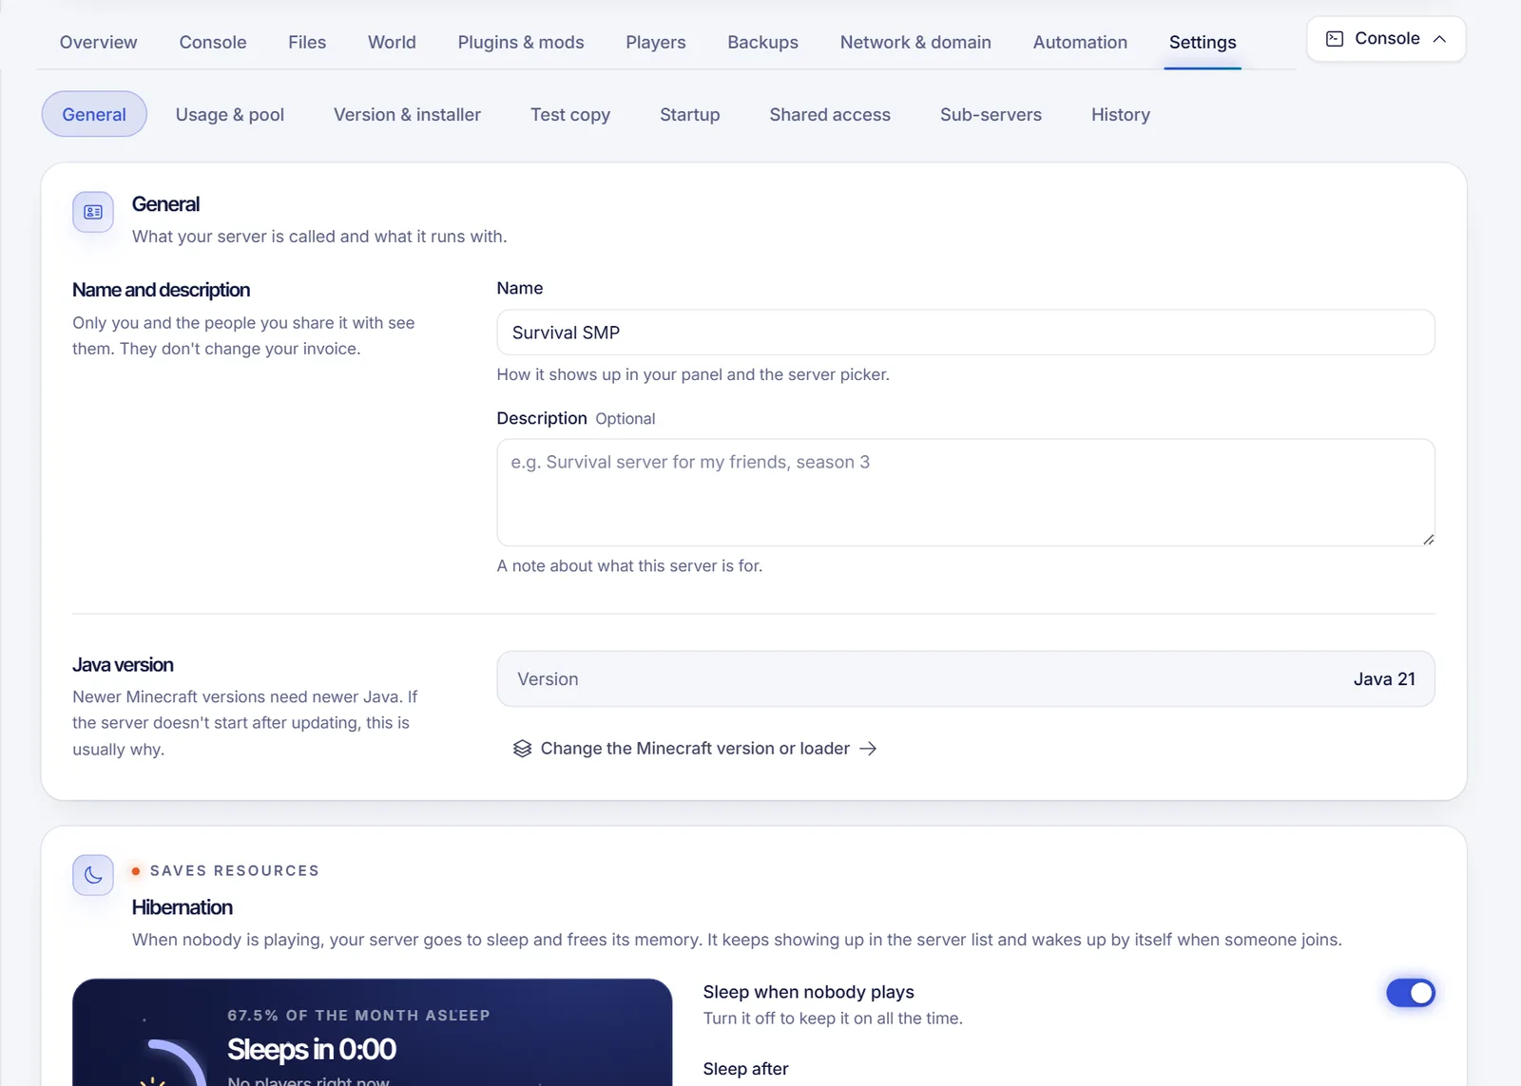Image resolution: width=1521 pixels, height=1086 pixels.
Task: Click the 67.5% OF THE MONTH ASLEEP text
Action: pyautogui.click(x=358, y=1016)
